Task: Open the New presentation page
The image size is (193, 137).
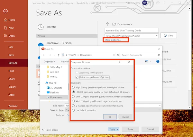Action: pos(9,28)
